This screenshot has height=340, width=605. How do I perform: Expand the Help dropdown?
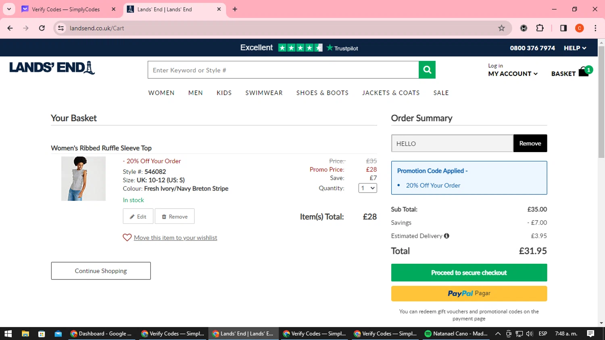click(x=575, y=48)
